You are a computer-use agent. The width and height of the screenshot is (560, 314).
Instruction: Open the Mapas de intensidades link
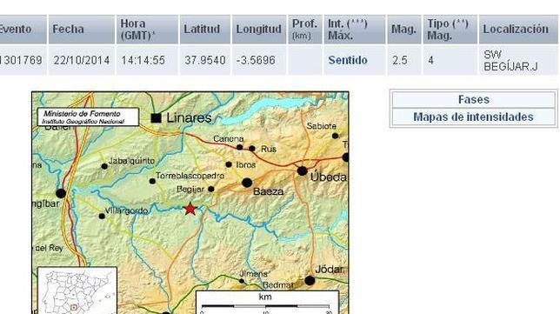click(x=474, y=117)
